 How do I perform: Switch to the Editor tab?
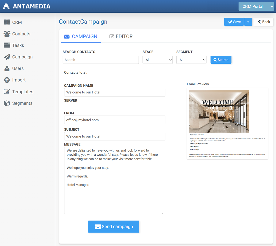121,36
